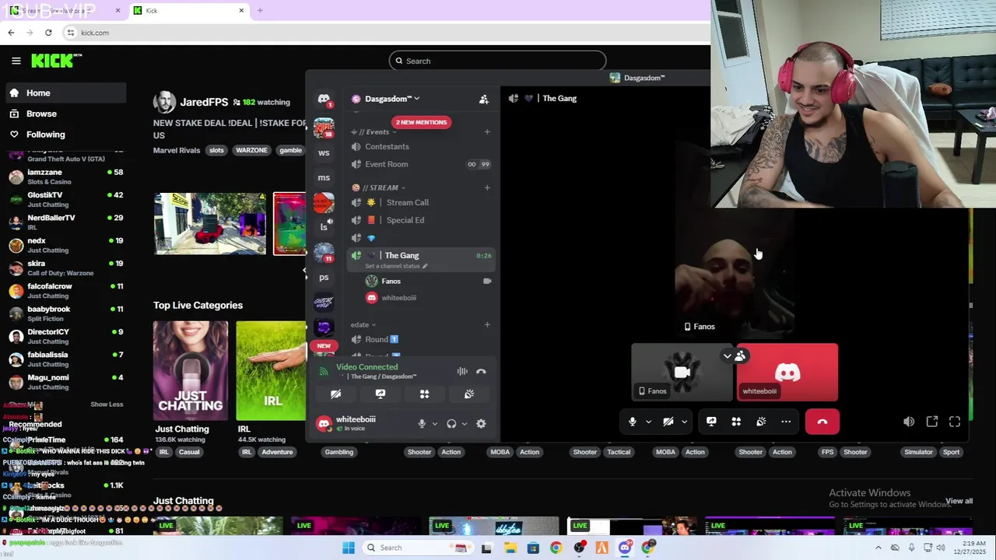Mute the microphone in the call bar

click(632, 422)
